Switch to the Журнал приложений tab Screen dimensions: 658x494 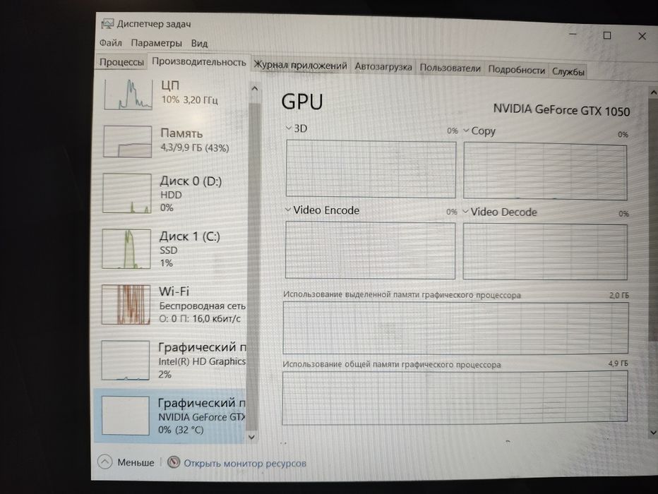(x=300, y=66)
